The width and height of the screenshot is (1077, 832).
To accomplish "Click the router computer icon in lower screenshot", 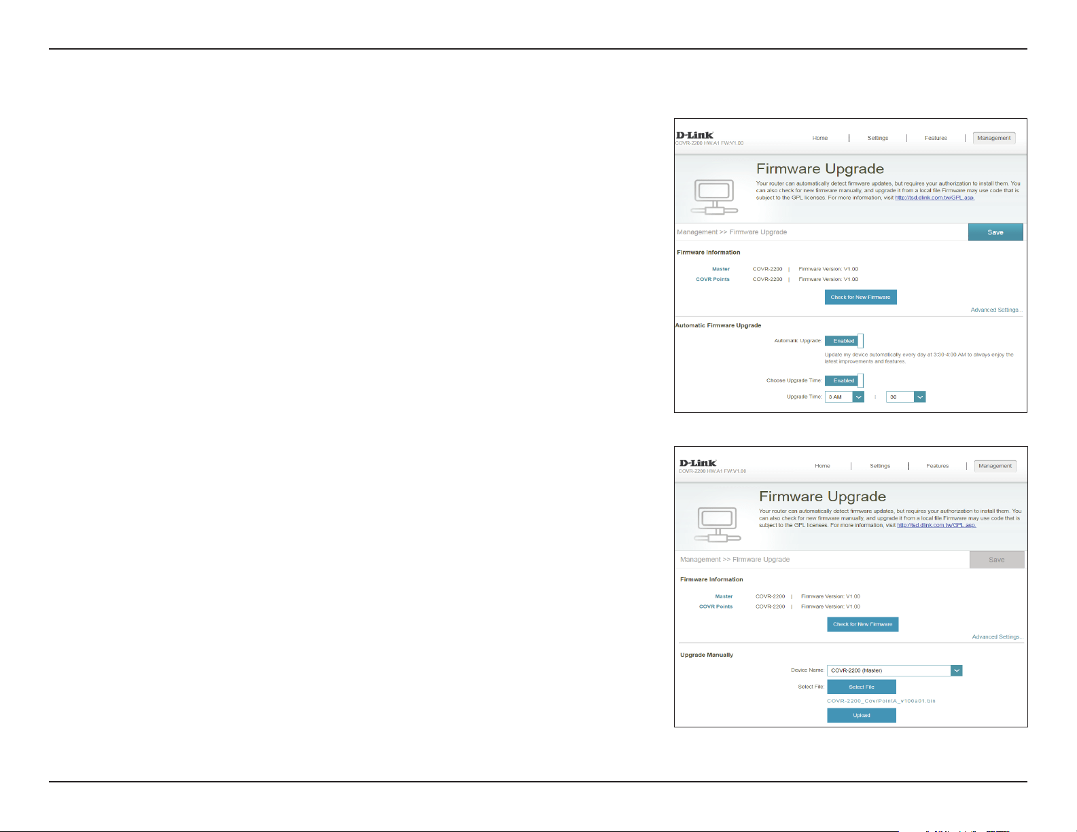I will [x=718, y=525].
